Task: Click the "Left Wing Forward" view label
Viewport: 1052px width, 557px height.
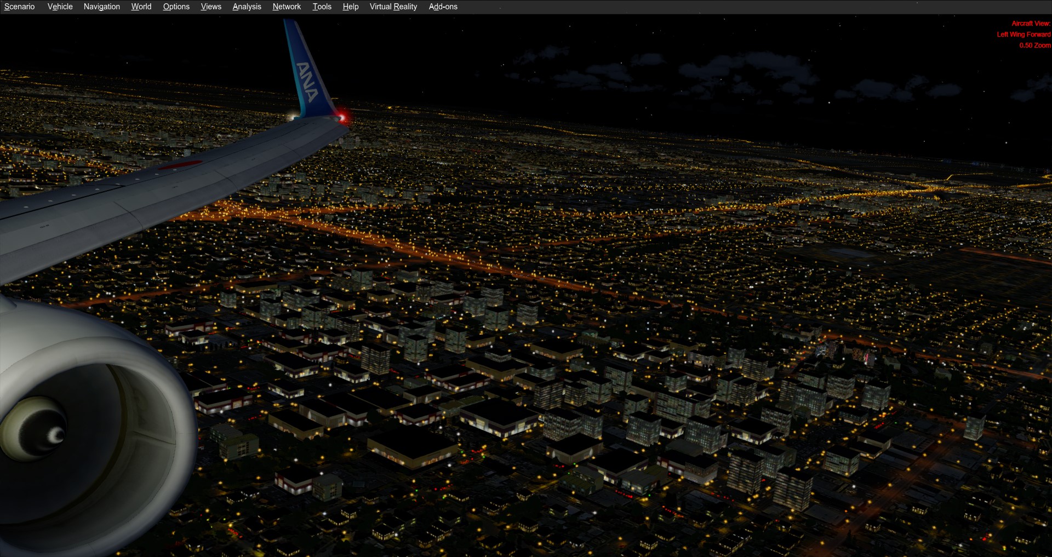Action: [1023, 35]
